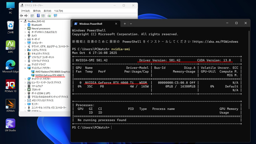
Task: Open the PCMark 10 shortcut
Action: point(11,86)
